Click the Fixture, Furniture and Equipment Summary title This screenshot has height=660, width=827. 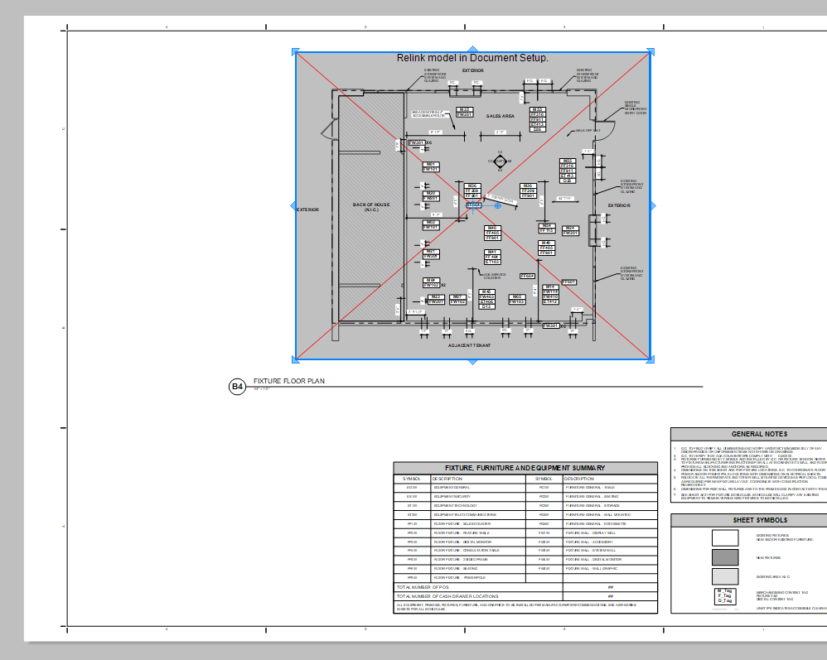click(x=525, y=468)
